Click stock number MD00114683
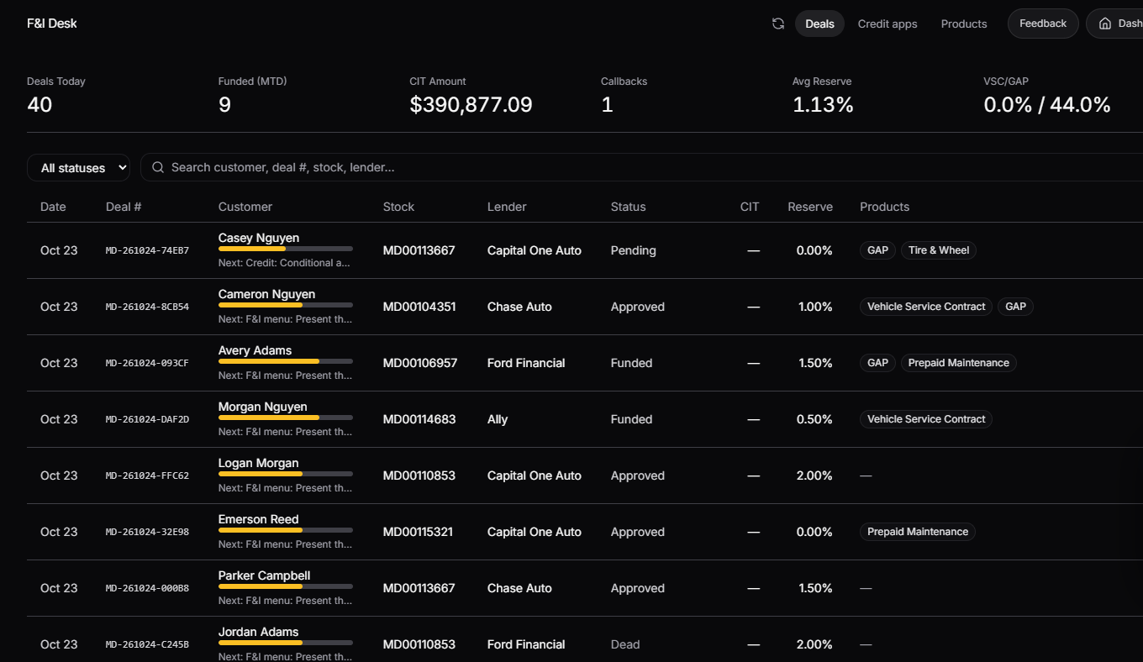Viewport: 1143px width, 662px height. pos(419,419)
